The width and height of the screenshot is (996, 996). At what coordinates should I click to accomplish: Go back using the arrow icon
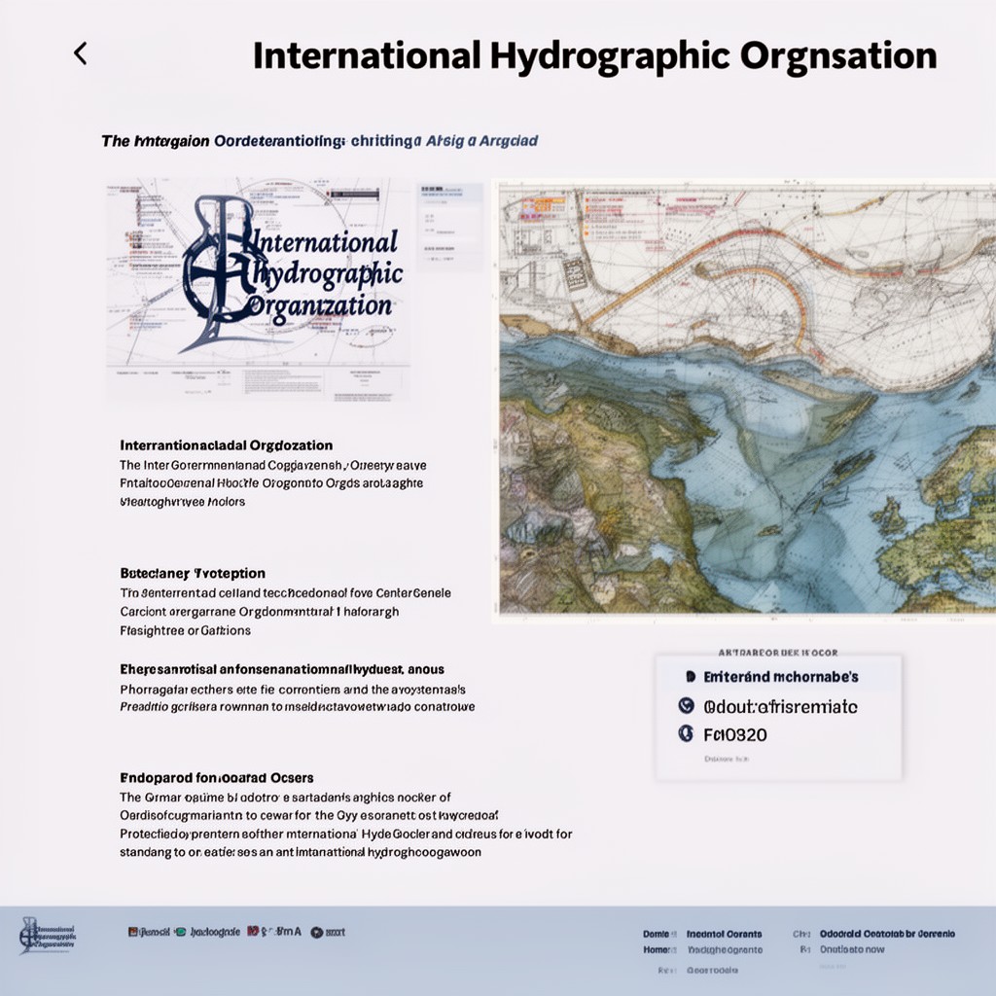[x=80, y=54]
